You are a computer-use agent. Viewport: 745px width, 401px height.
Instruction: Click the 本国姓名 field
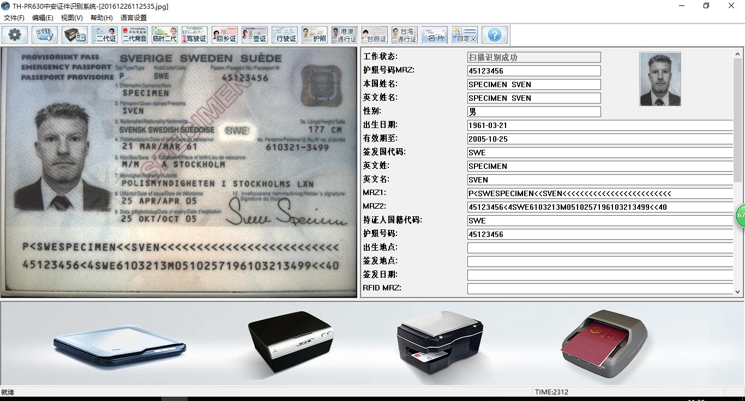(x=534, y=84)
